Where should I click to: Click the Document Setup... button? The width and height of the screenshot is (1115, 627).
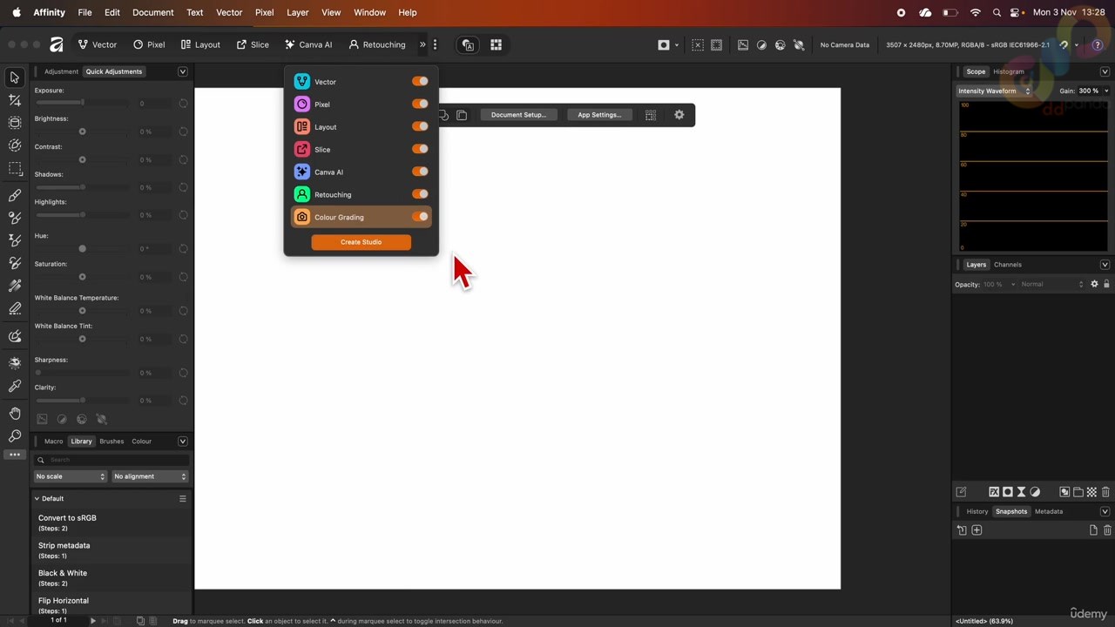pyautogui.click(x=518, y=115)
